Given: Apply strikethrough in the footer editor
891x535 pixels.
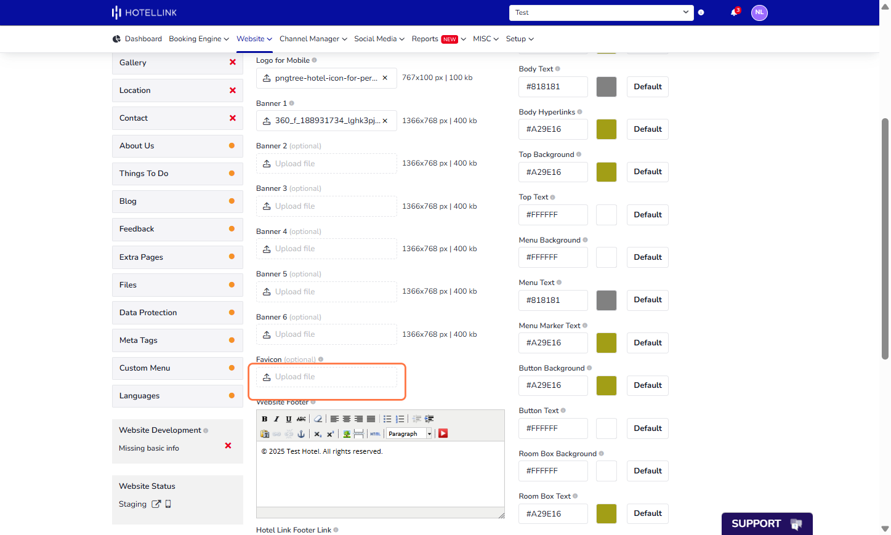Looking at the screenshot, I should [x=301, y=419].
